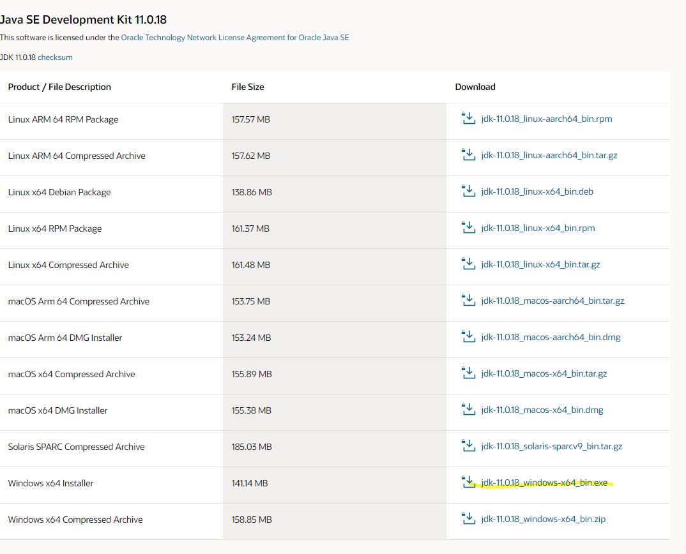Click download icon for Solaris SPARC archive
686x554 pixels.
click(469, 446)
